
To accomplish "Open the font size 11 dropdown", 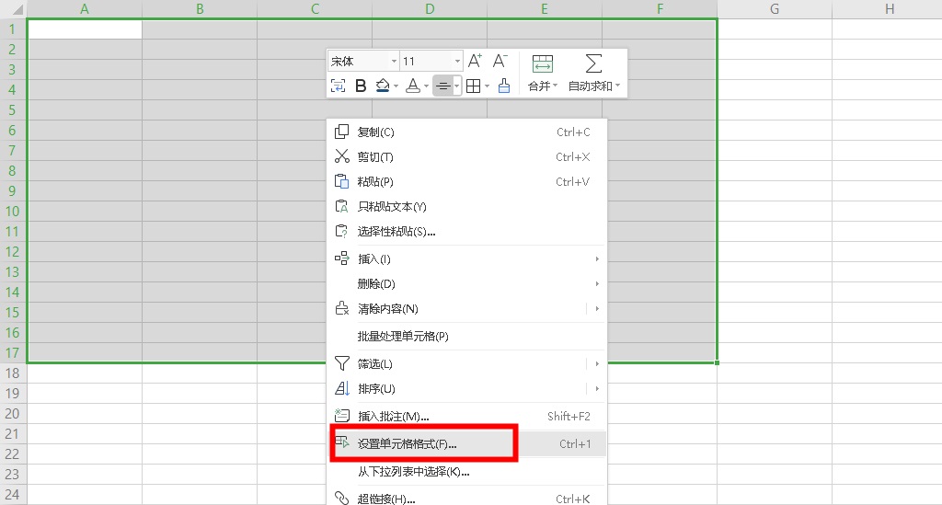I will (457, 62).
